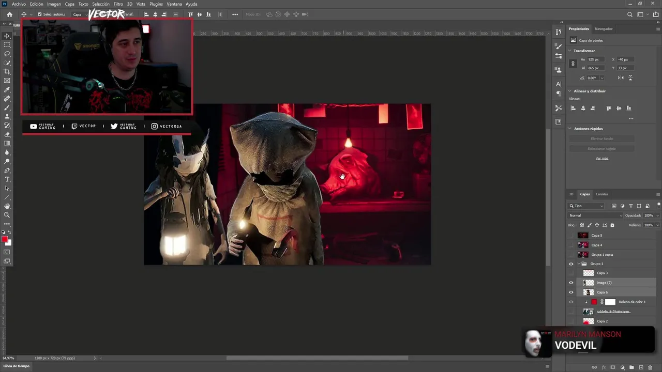
Task: Create new group folder icon in Capas
Action: tap(631, 367)
